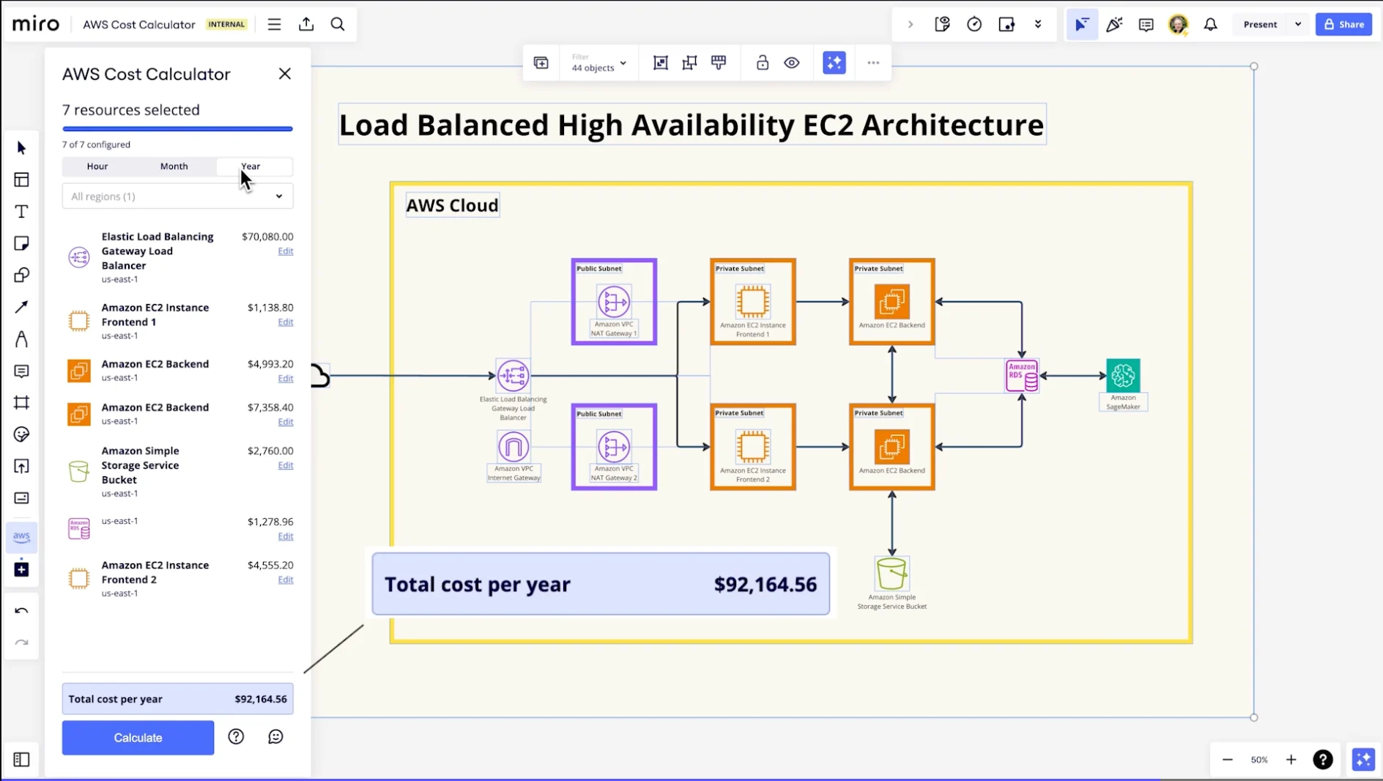1383x781 pixels.
Task: Open the timer in the top bar
Action: point(974,24)
